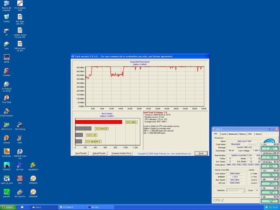This screenshot has height=210, width=280.
Task: Select the HD Tune Pro desktop icon
Action: [20, 193]
